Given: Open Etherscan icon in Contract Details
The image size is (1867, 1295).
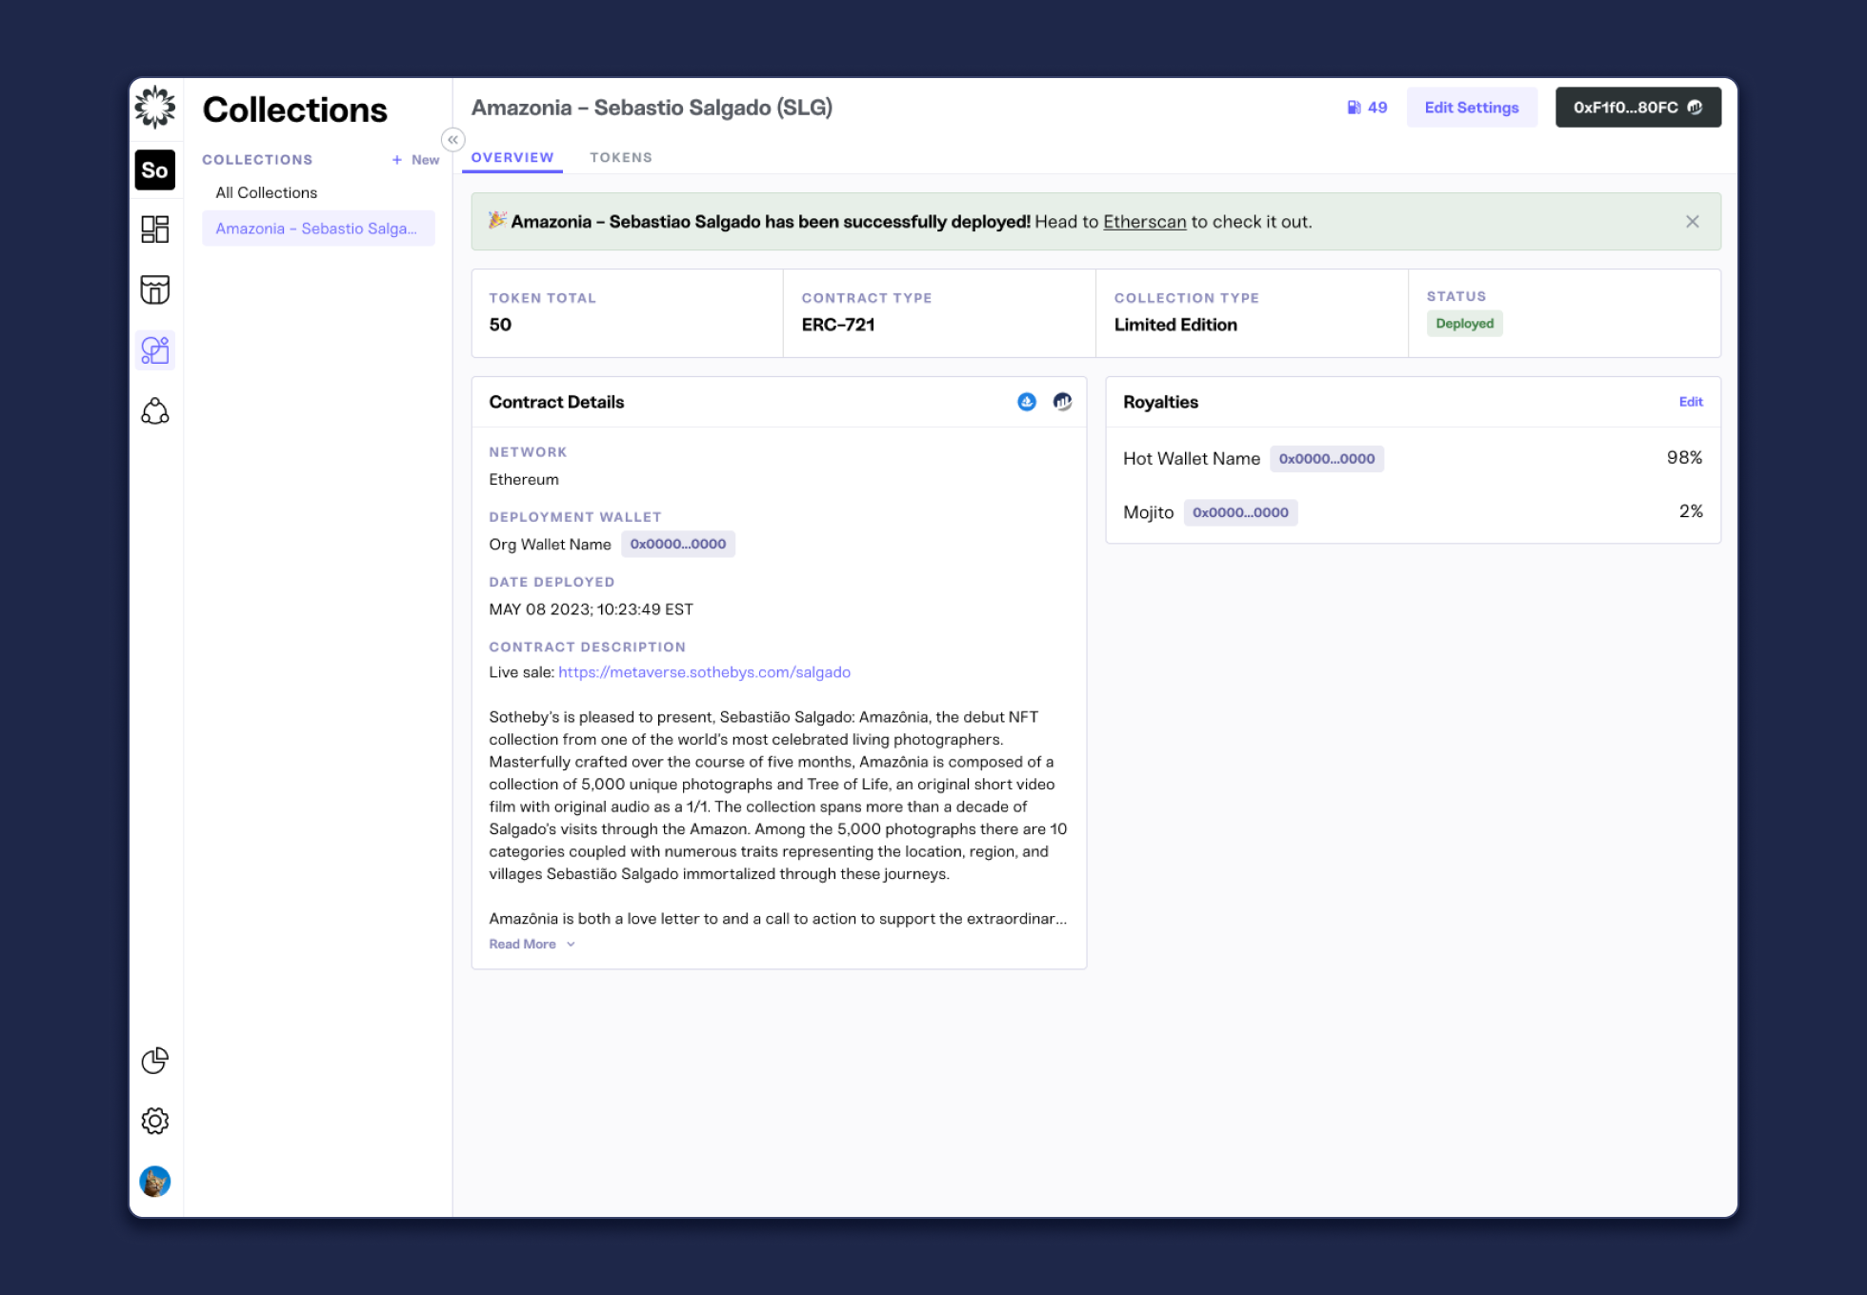Looking at the screenshot, I should tap(1063, 402).
